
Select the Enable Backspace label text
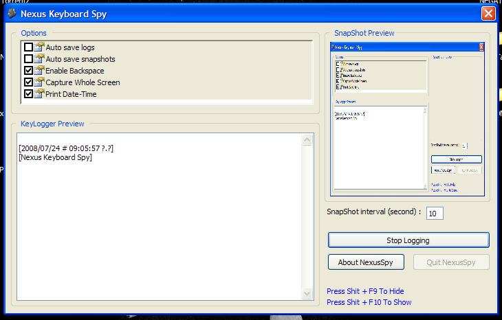tap(74, 71)
